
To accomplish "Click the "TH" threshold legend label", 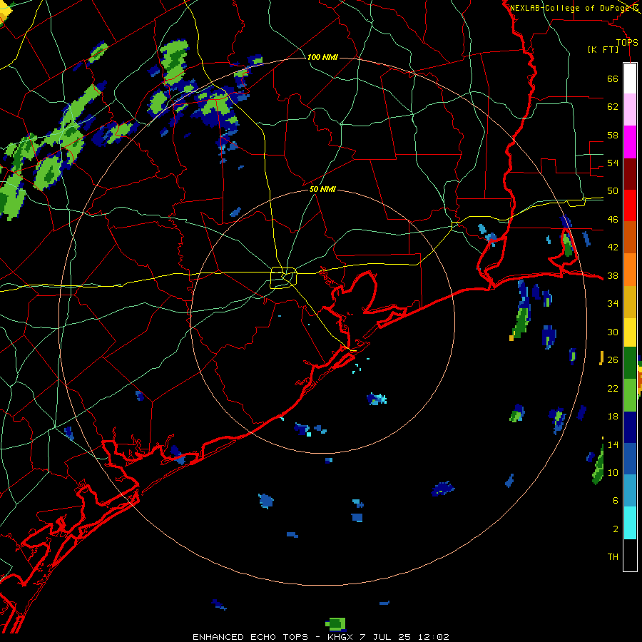I will point(613,557).
